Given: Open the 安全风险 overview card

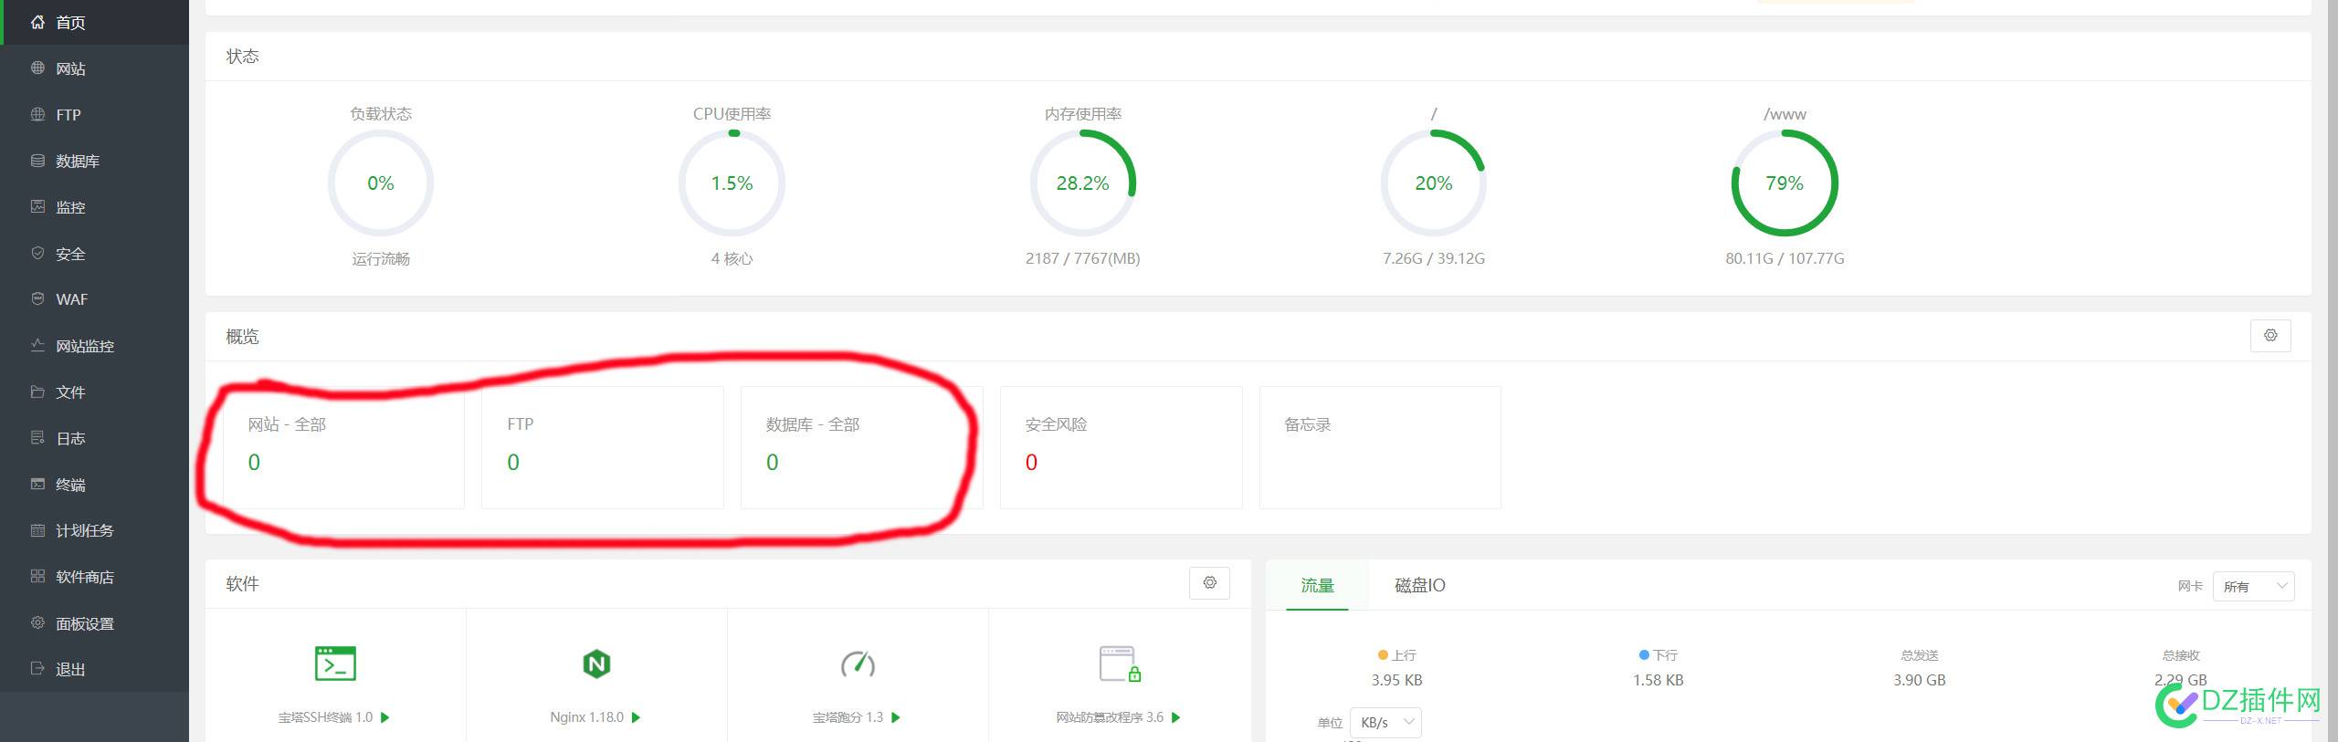Looking at the screenshot, I should (1121, 447).
